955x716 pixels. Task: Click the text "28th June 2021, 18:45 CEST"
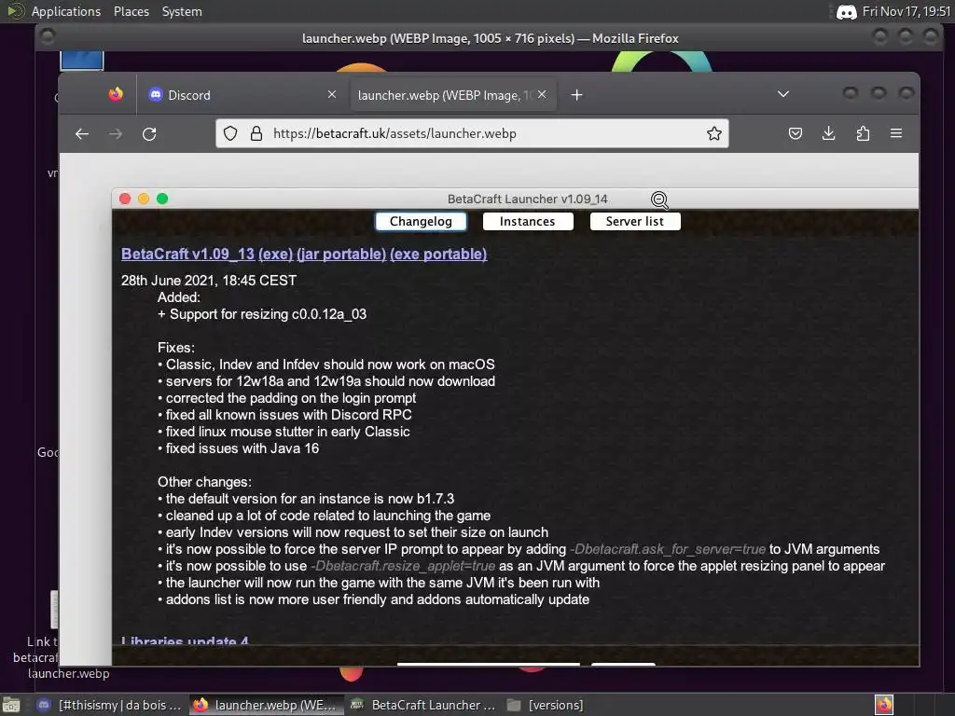pos(209,281)
